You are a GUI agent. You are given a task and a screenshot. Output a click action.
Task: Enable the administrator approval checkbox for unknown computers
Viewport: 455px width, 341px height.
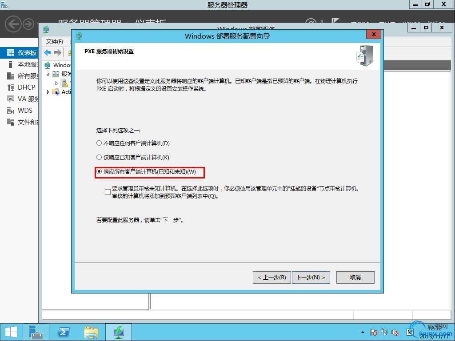click(108, 192)
